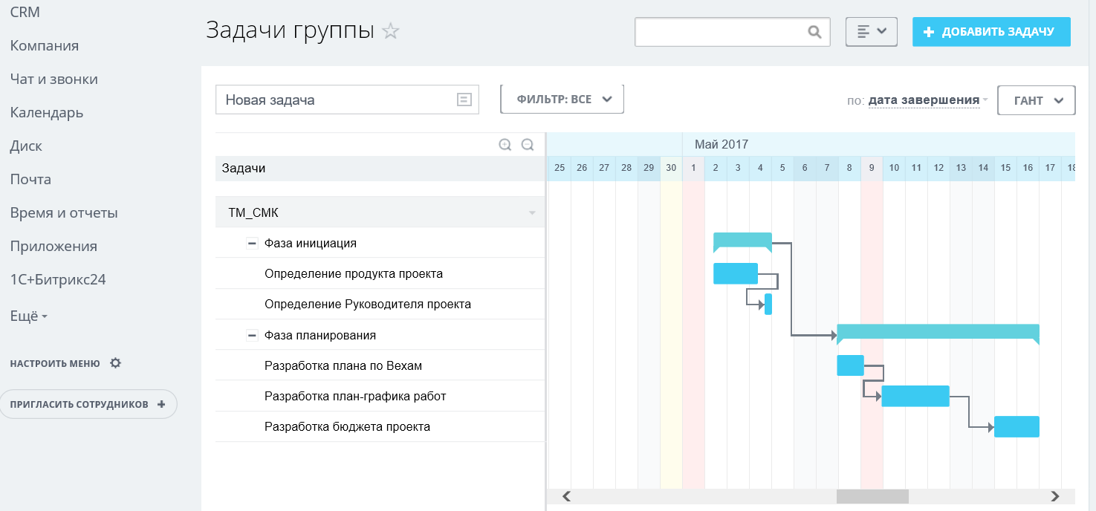The image size is (1096, 511).
Task: Click the gear icon beside Настроить меню
Action: (x=115, y=363)
